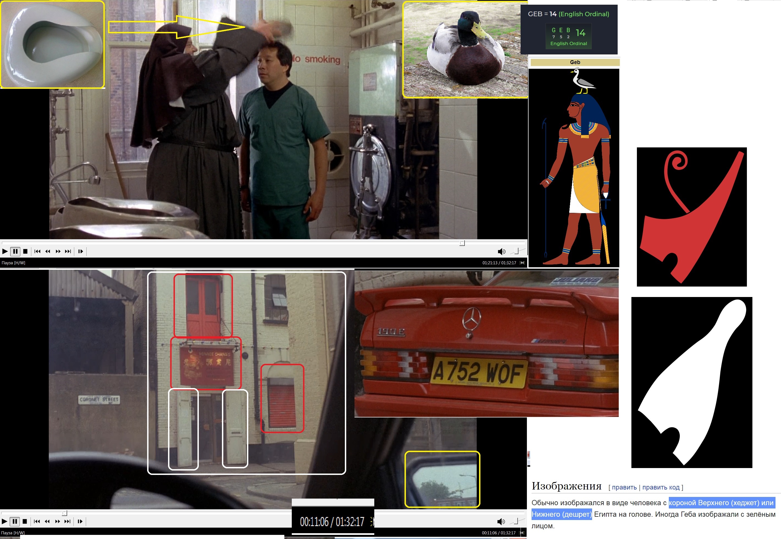The width and height of the screenshot is (781, 539).
Task: Click the 'Изображения' section heading
Action: pyautogui.click(x=566, y=486)
